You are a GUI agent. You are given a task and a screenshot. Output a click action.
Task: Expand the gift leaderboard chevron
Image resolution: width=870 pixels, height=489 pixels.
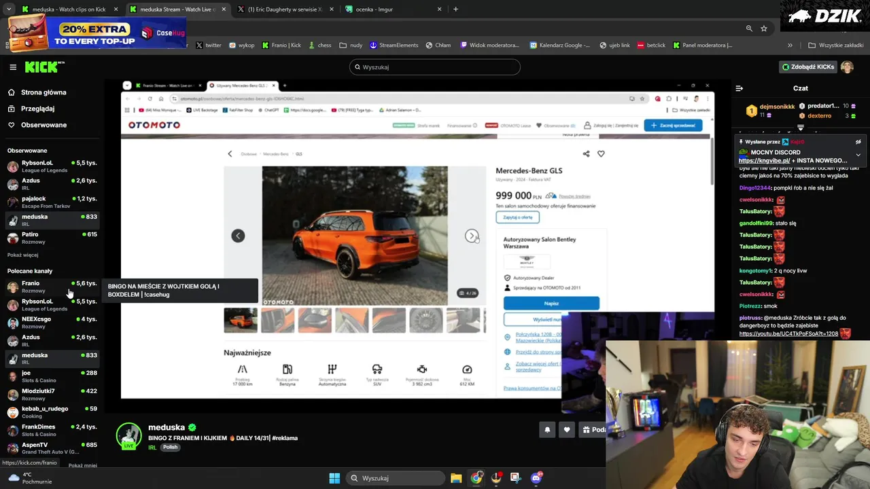point(801,127)
